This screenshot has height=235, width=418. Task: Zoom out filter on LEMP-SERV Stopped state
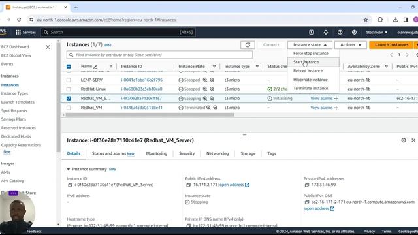pyautogui.click(x=212, y=80)
